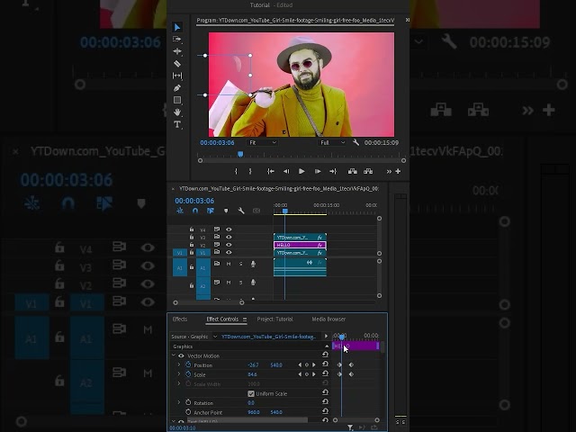
Task: Select the Razor tool
Action: (177, 64)
